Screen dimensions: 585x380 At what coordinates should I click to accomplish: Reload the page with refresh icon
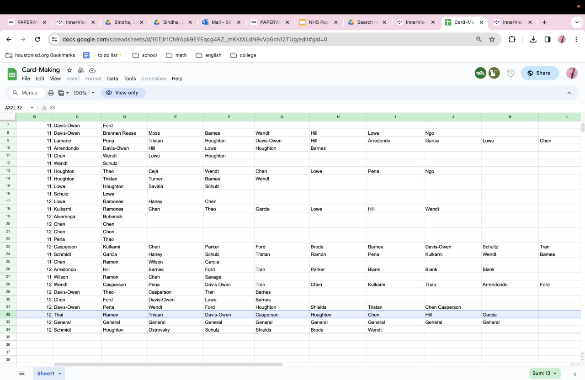(37, 39)
